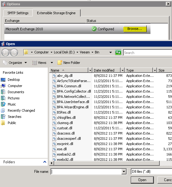Open the Organize menu
This screenshot has width=172, height=187.
(x=15, y=63)
